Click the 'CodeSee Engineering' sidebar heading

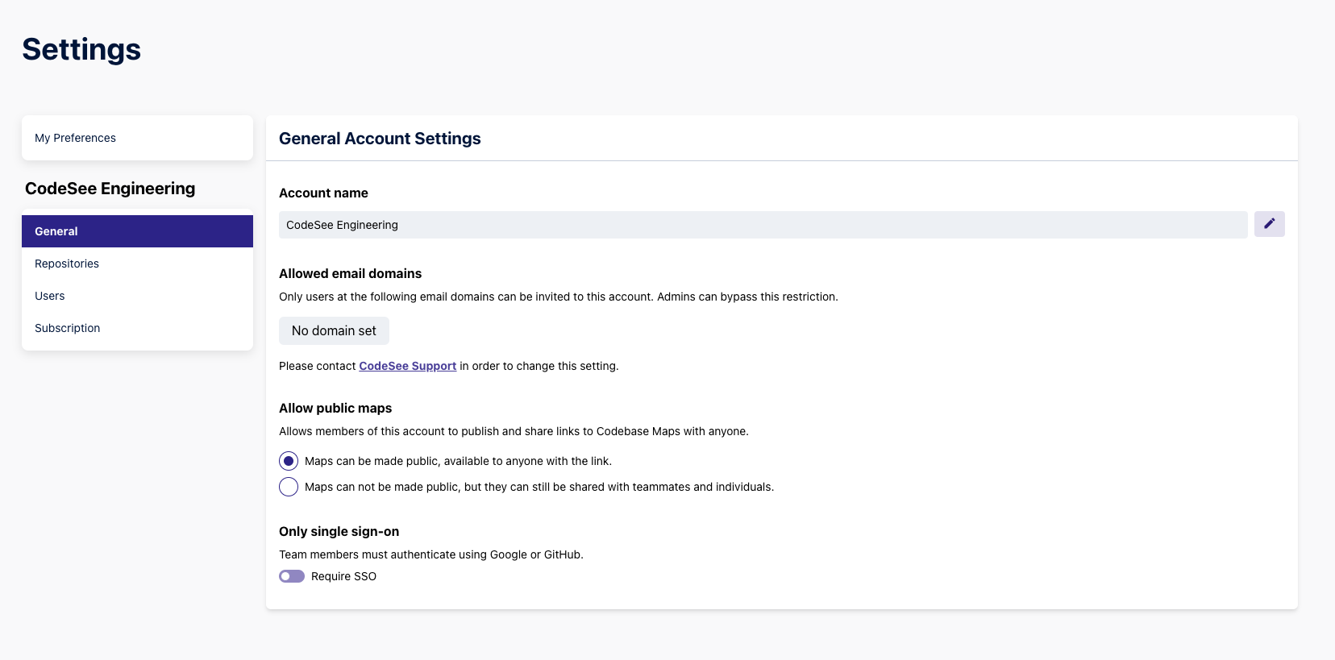110,189
